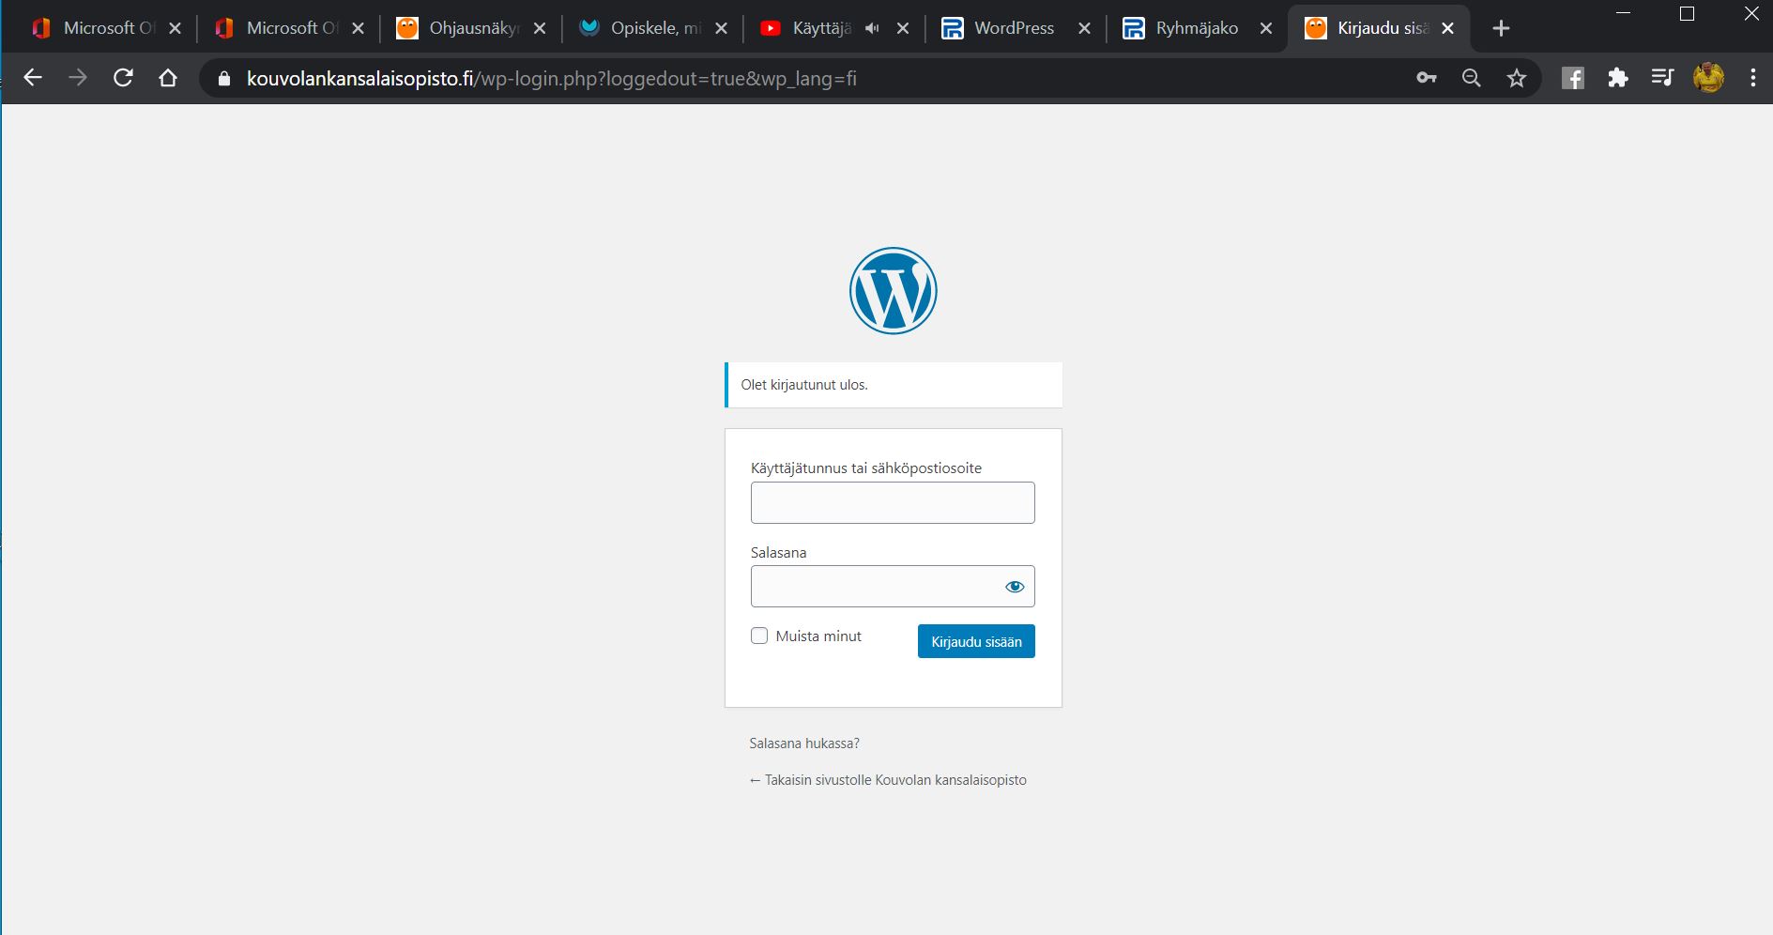Close the first Microsoft Office tab

pyautogui.click(x=175, y=28)
